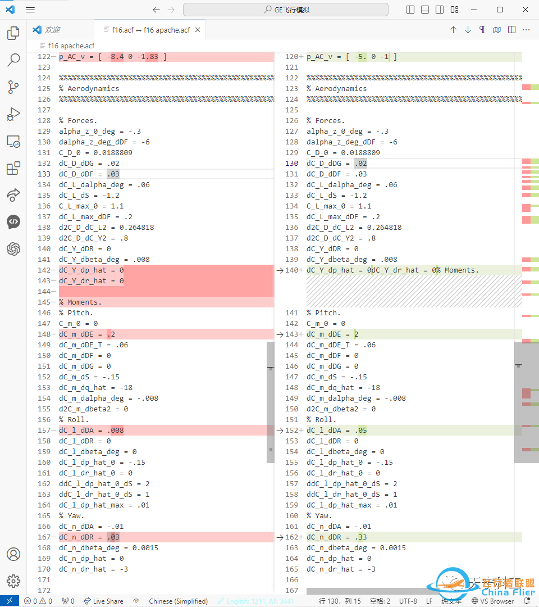Click Live Share in status bar
The image size is (539, 607).
(x=103, y=601)
